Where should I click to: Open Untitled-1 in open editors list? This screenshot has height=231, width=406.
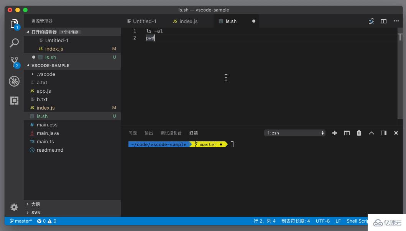(x=72, y=40)
